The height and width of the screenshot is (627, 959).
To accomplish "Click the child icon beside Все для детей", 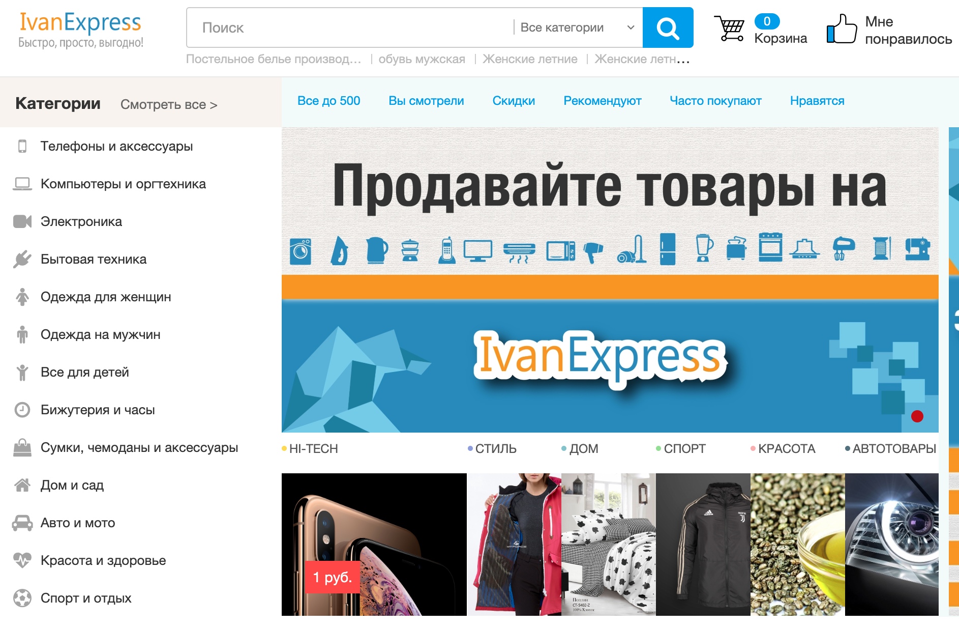I will pyautogui.click(x=22, y=372).
